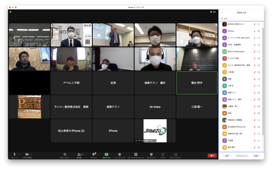Open Breakout Rooms (ブレイクアウトルーム)
272x170 pixels.
tap(136, 154)
